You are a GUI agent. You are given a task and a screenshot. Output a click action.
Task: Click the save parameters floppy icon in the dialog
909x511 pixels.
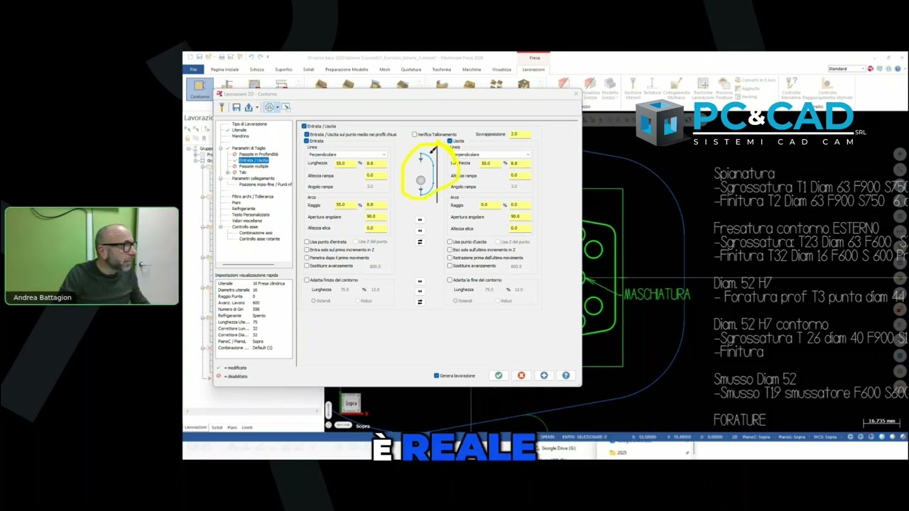[236, 107]
